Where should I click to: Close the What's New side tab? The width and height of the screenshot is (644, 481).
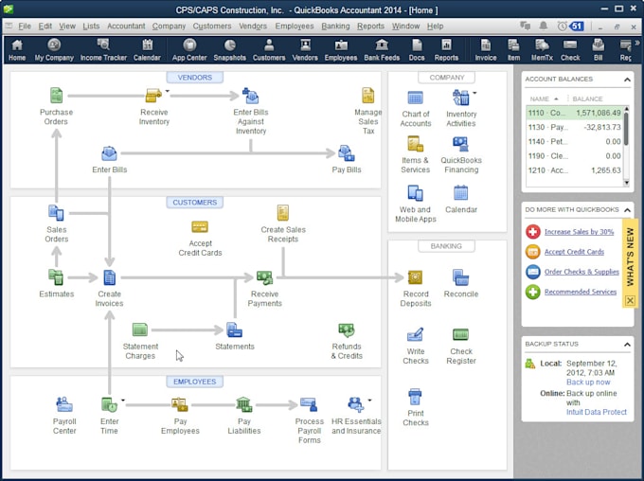coord(630,301)
